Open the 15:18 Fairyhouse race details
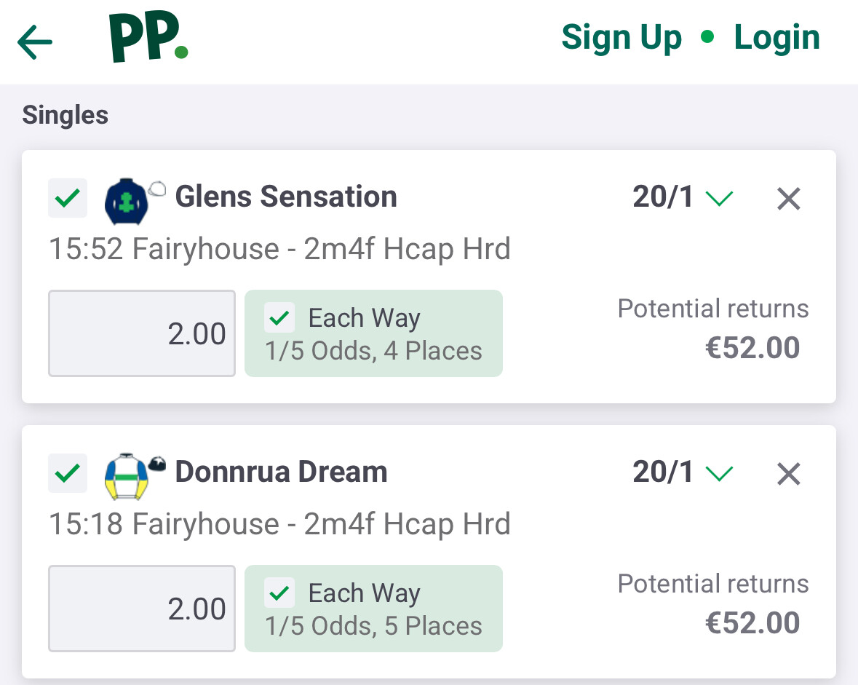The width and height of the screenshot is (858, 685). tap(279, 525)
